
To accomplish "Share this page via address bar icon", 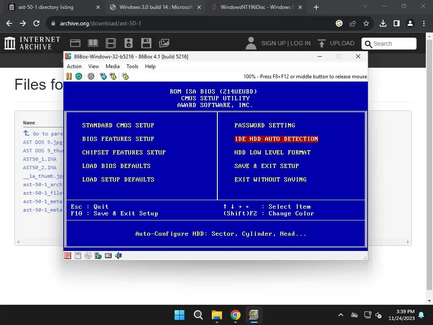I will point(353,24).
